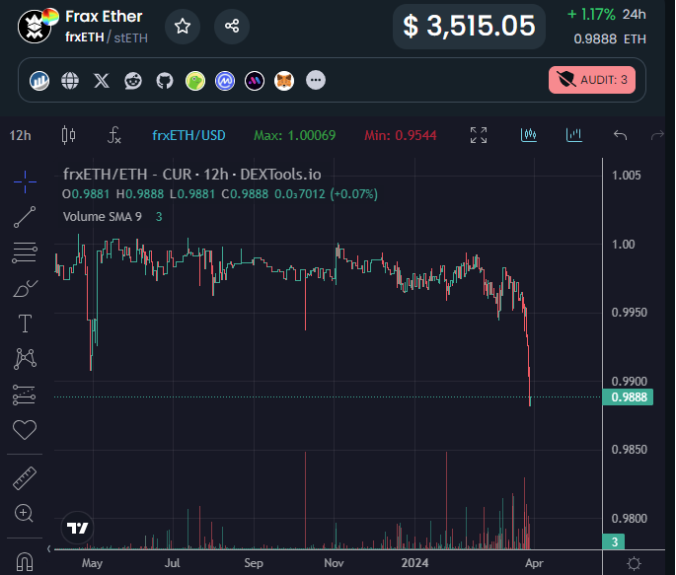Change the 12h chart interval
The width and height of the screenshot is (676, 575).
point(21,136)
